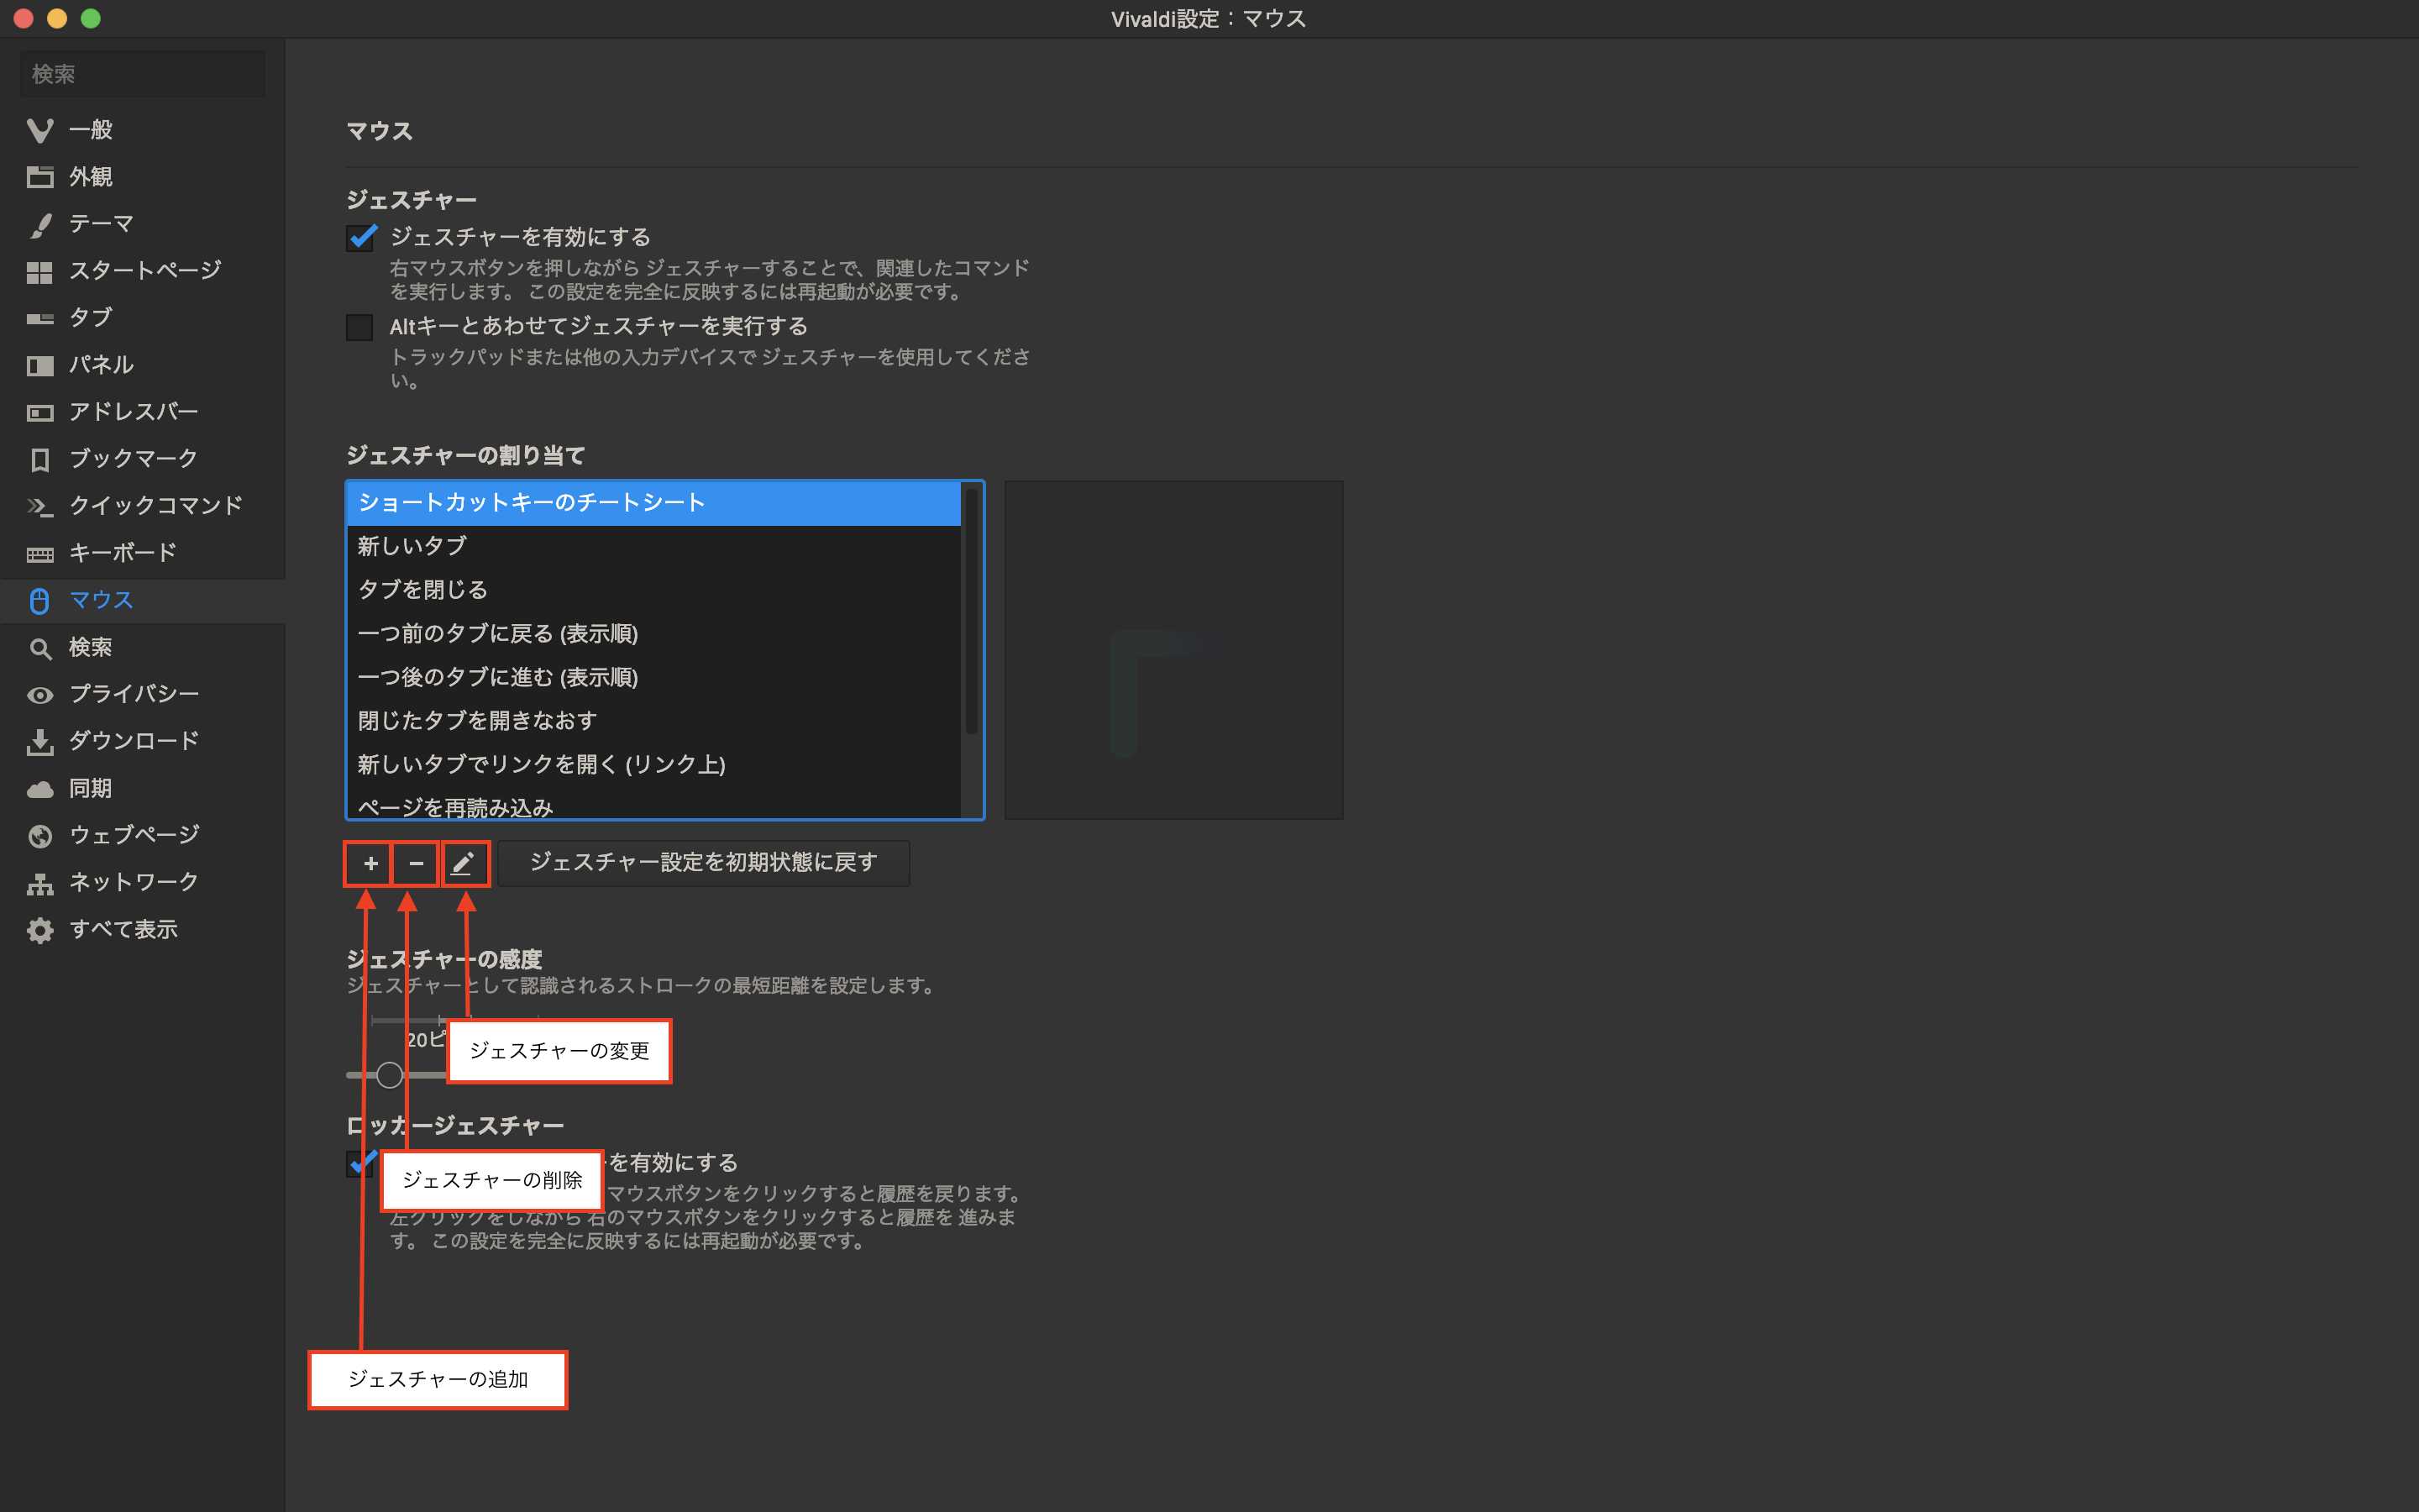Open the スタートページ settings section
The image size is (2419, 1512).
[x=142, y=270]
